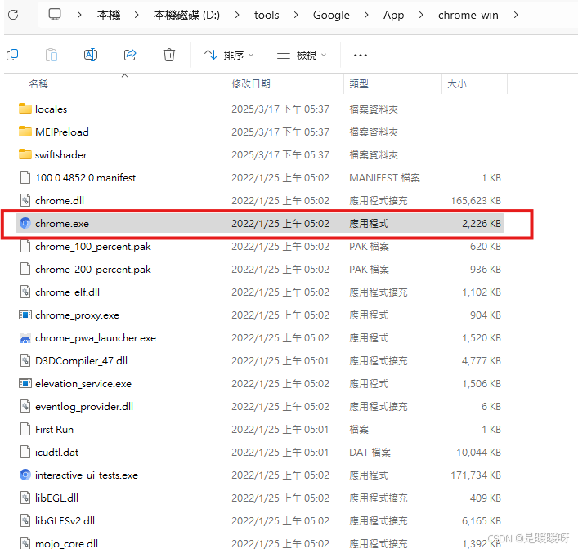Go to 本機磁碟 (D:) in the breadcrumb
Screen dimensions: 578x549
[x=186, y=15]
